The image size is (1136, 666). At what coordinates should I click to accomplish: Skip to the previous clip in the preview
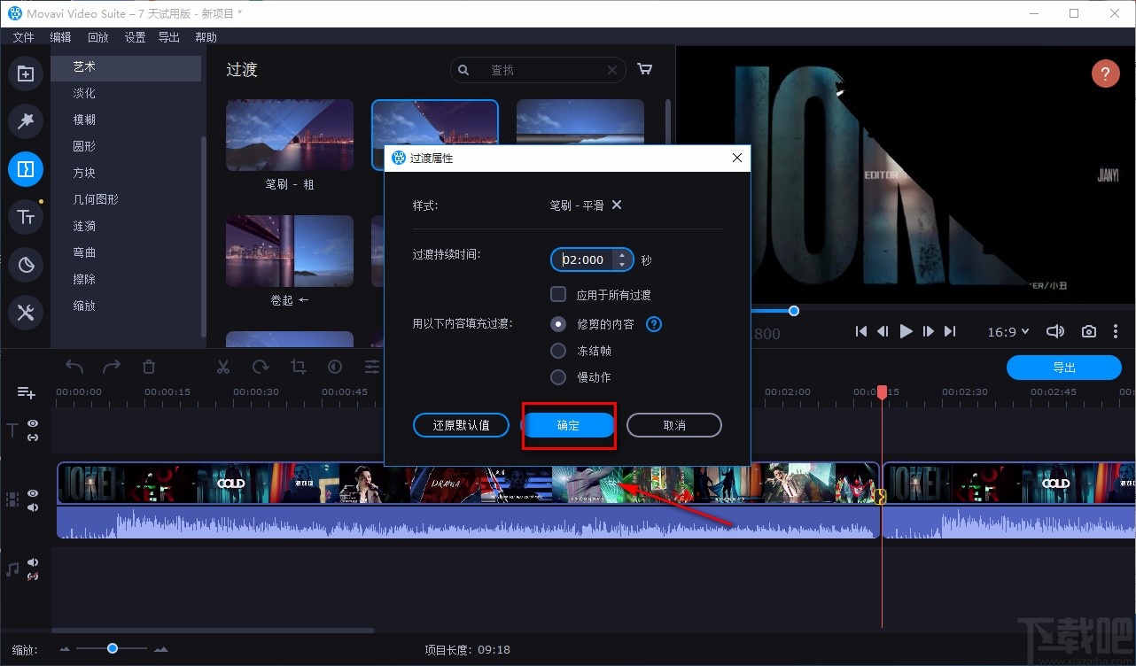[x=860, y=331]
